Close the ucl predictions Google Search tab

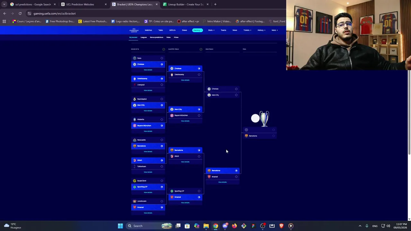pyautogui.click(x=55, y=4)
